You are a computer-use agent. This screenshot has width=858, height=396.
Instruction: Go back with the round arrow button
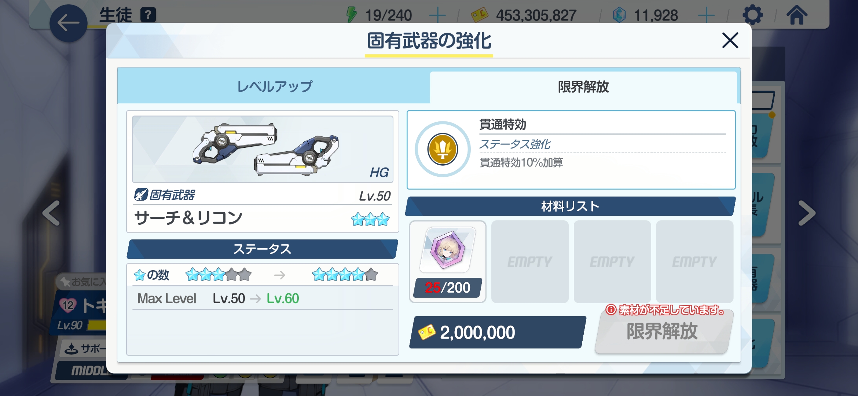point(69,23)
